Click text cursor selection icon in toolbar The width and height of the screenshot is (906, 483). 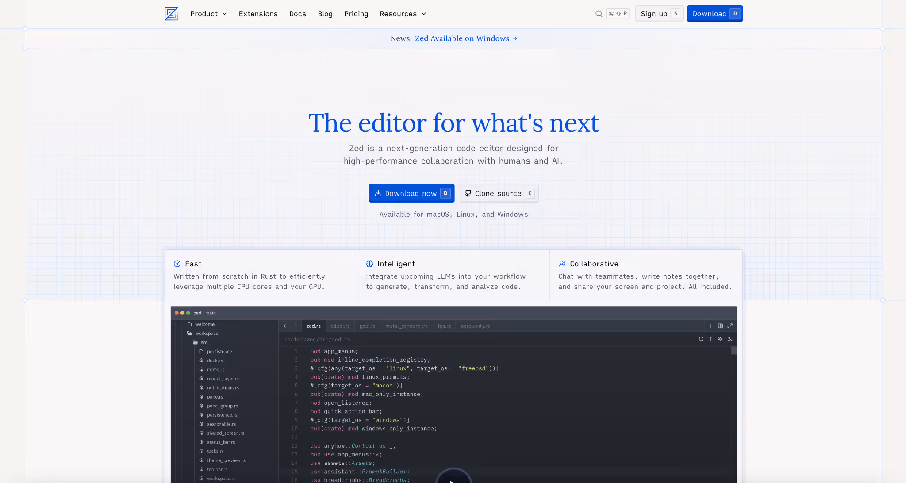pos(711,339)
